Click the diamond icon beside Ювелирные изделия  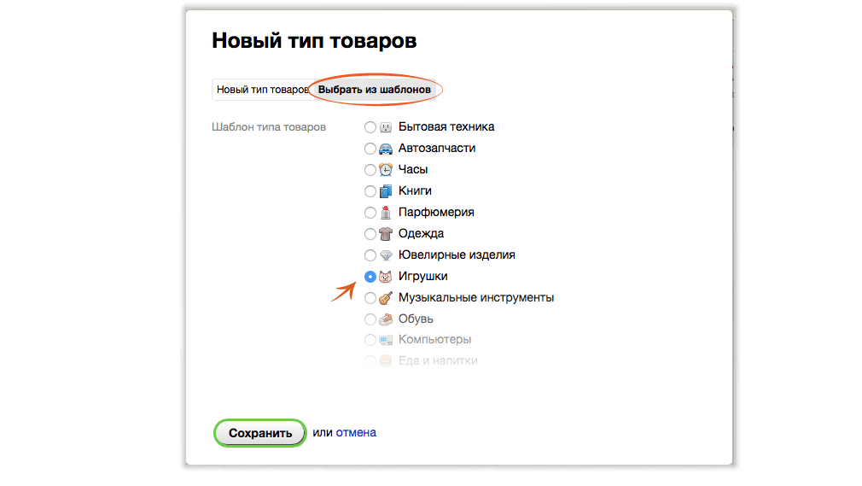point(386,255)
